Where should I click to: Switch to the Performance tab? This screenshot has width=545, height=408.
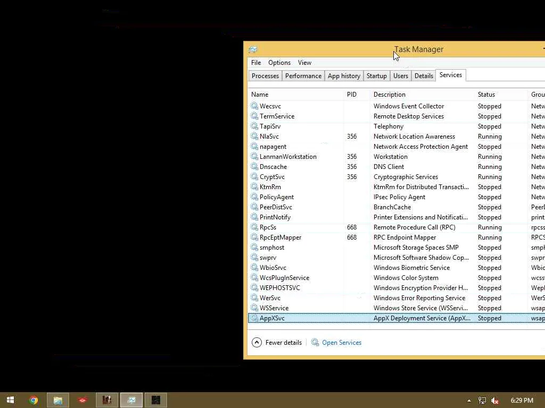(303, 75)
